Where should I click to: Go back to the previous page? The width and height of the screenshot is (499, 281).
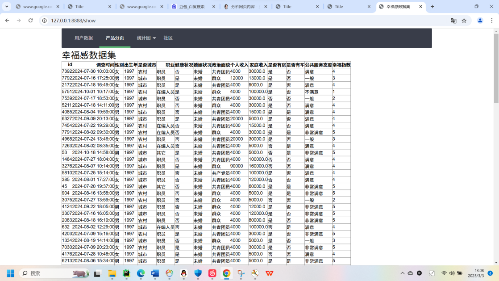point(7,21)
